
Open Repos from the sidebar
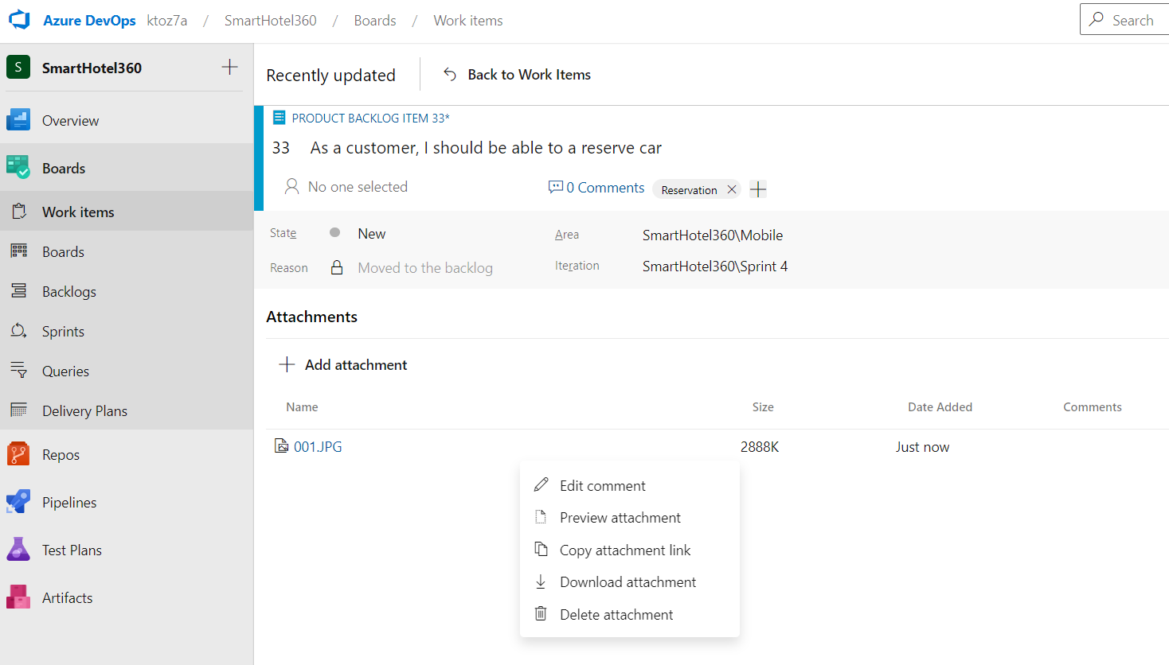[x=61, y=454]
